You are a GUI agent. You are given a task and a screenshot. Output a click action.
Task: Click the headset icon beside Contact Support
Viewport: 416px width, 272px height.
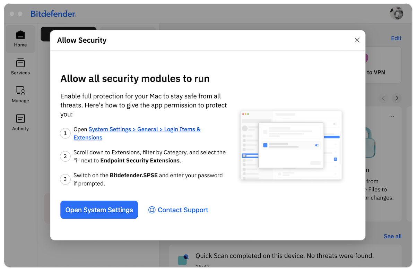tap(151, 210)
